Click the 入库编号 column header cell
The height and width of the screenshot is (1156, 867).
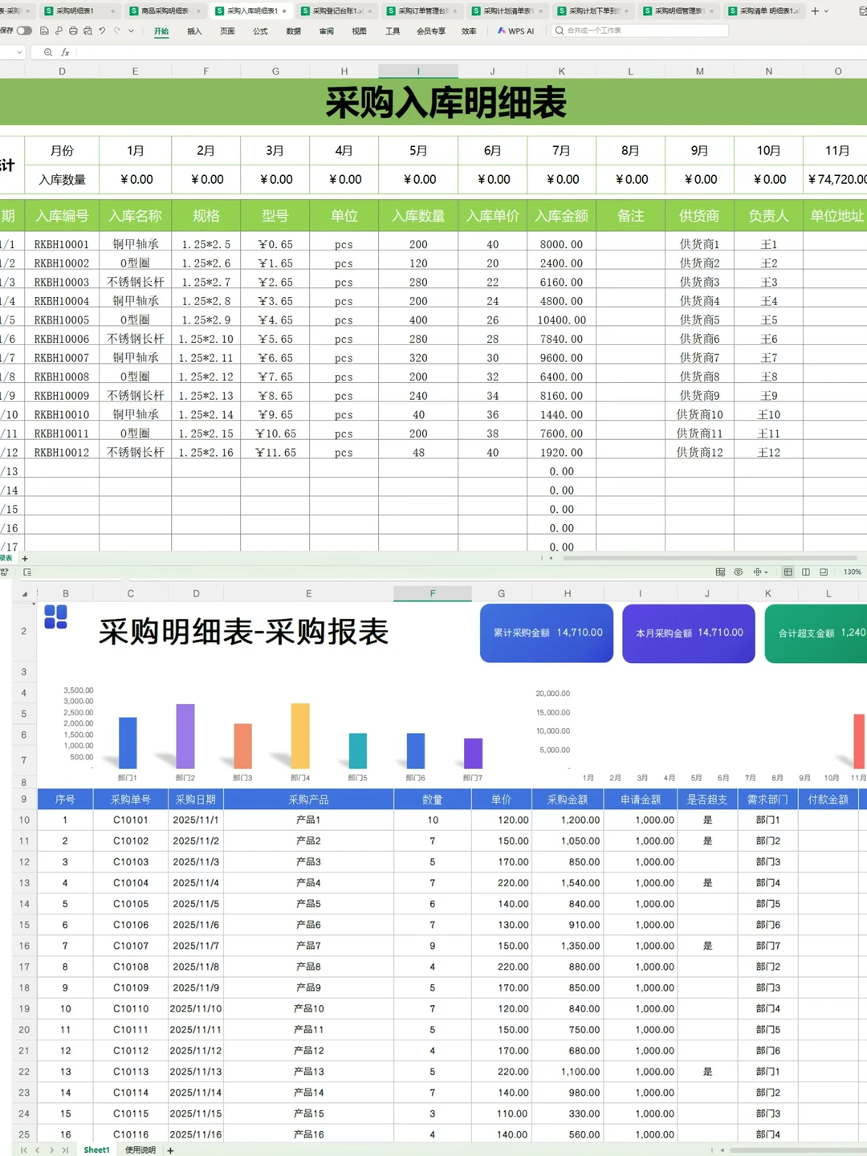(x=62, y=216)
